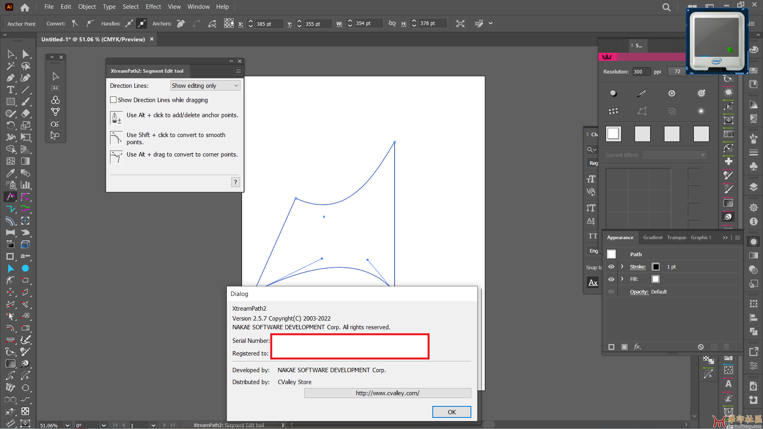This screenshot has width=763, height=429.
Task: Open the cvalley.com website link
Action: [387, 393]
